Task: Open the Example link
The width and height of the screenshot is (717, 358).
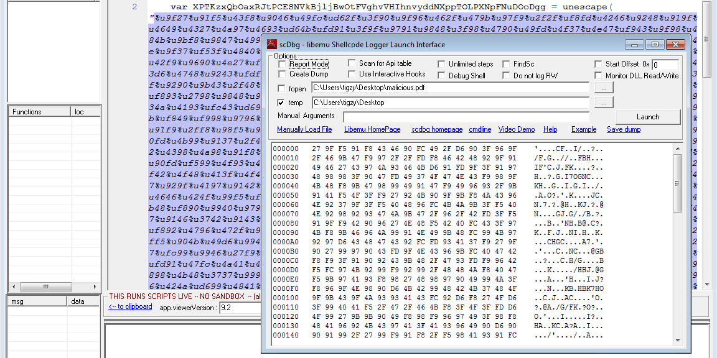Action: click(x=584, y=130)
